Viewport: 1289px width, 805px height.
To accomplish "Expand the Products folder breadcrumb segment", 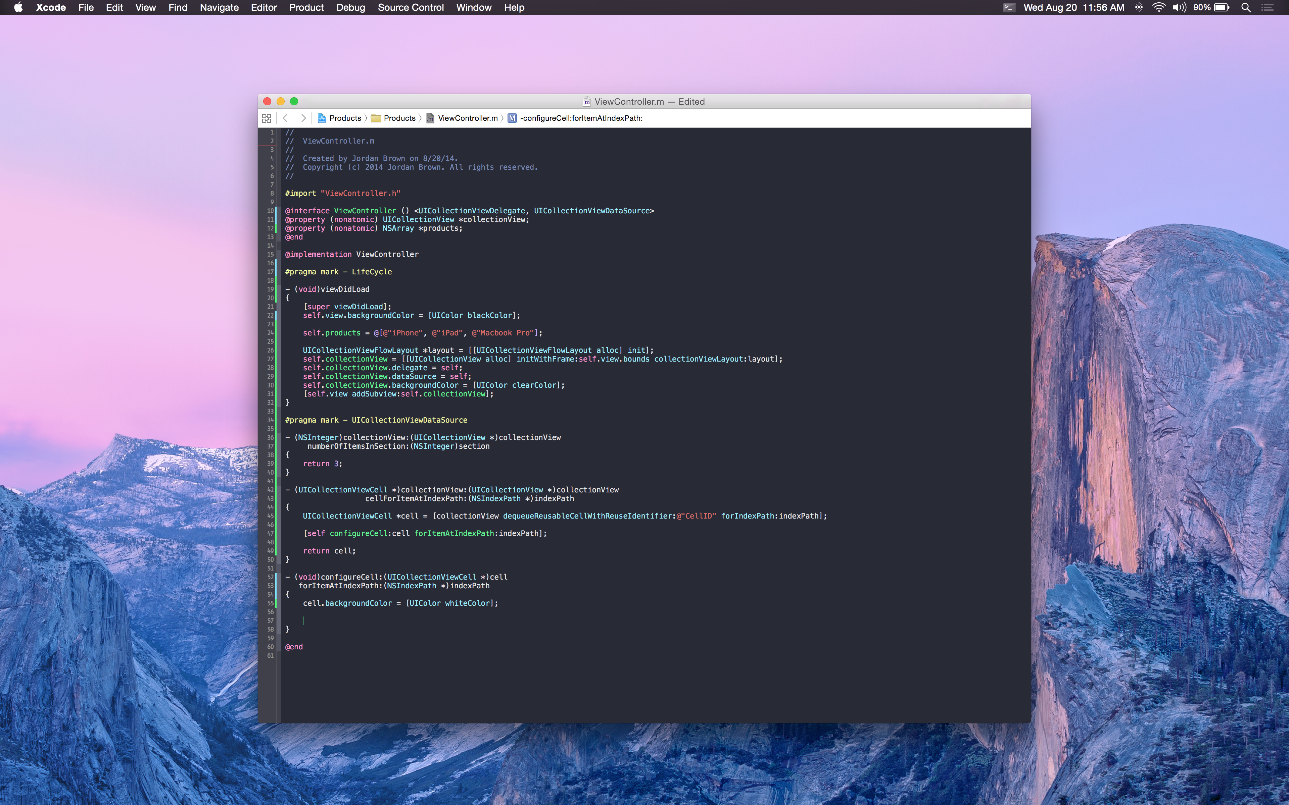I will tap(399, 118).
